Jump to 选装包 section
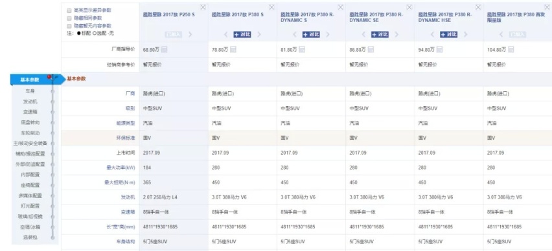Screen dimensions: 552x251 (30, 237)
